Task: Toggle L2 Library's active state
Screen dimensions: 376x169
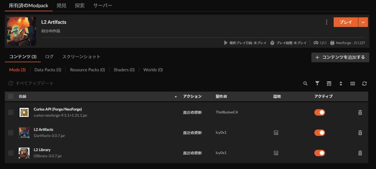Action: (319, 153)
